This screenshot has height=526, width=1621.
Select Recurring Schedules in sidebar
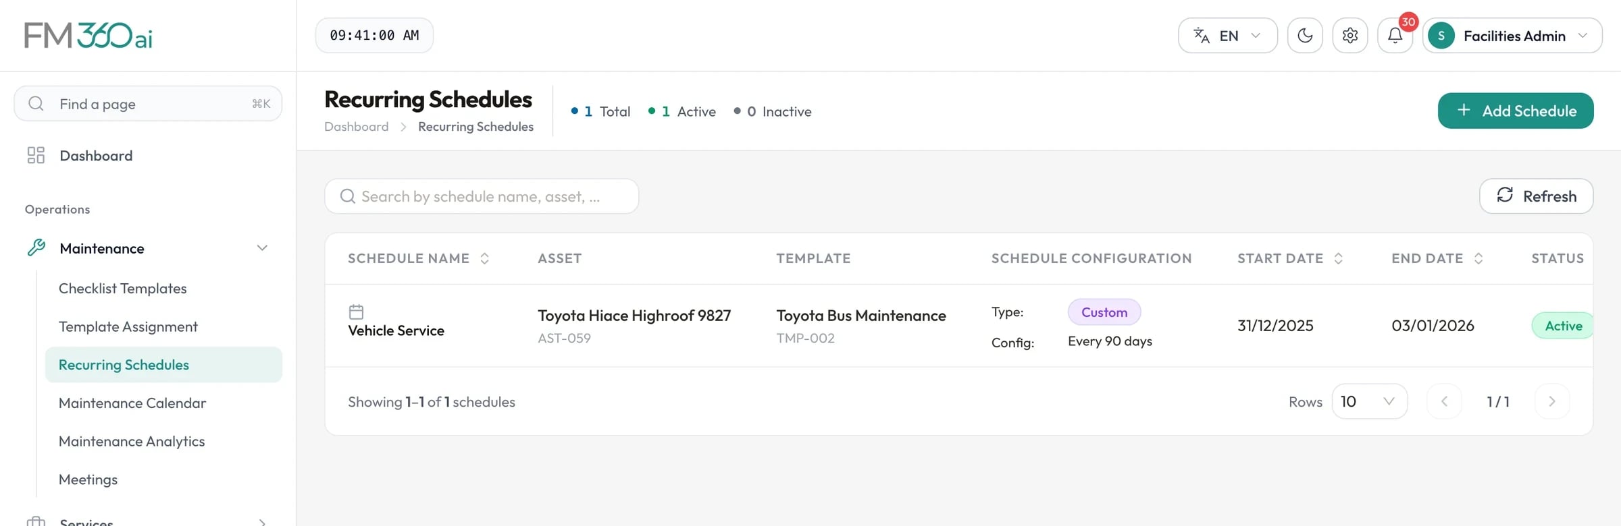click(163, 365)
